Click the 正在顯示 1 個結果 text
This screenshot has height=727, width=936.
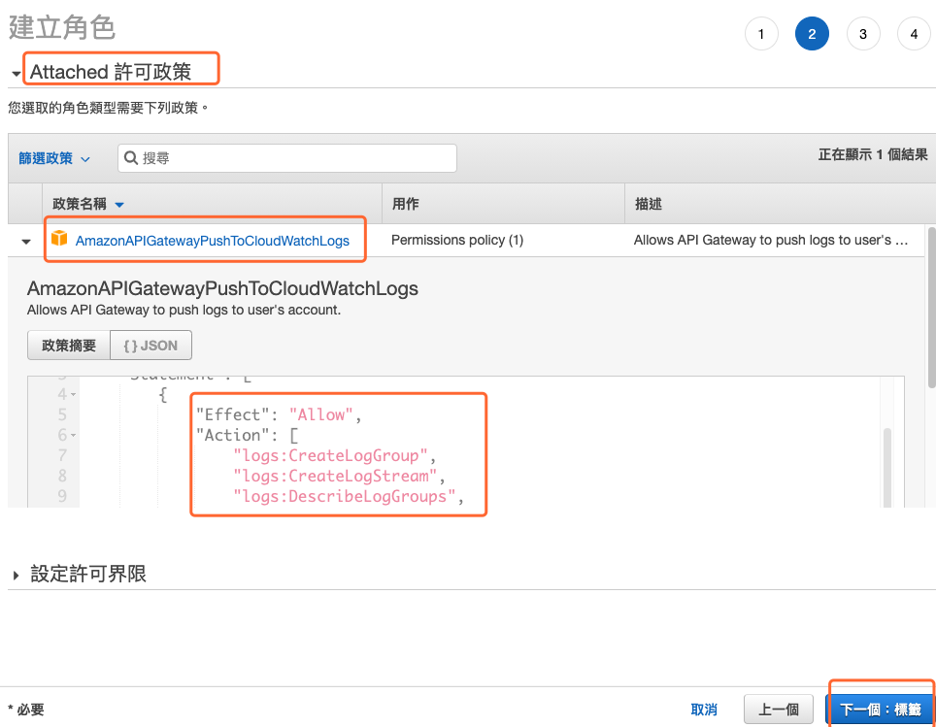coord(873,154)
